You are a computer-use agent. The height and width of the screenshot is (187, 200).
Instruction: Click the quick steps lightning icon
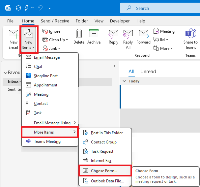tap(27, 8)
